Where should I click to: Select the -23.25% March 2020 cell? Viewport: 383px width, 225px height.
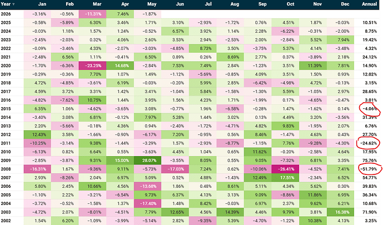tap(92, 66)
